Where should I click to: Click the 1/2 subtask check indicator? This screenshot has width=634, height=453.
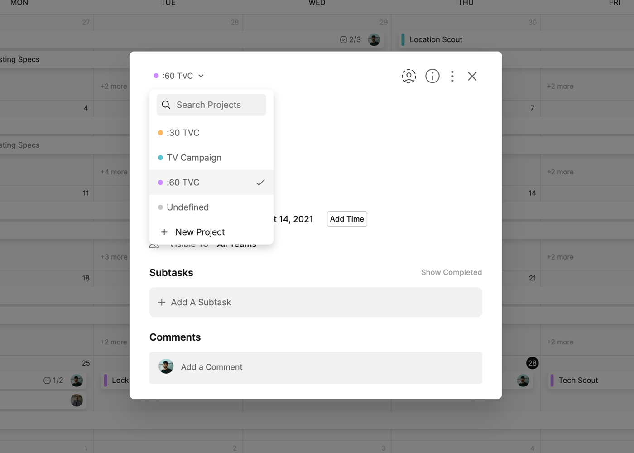[53, 380]
